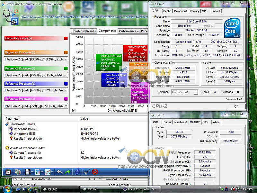The image size is (257, 193).
Task: Click the red Current Processor color swatch
Action: (x=66, y=38)
